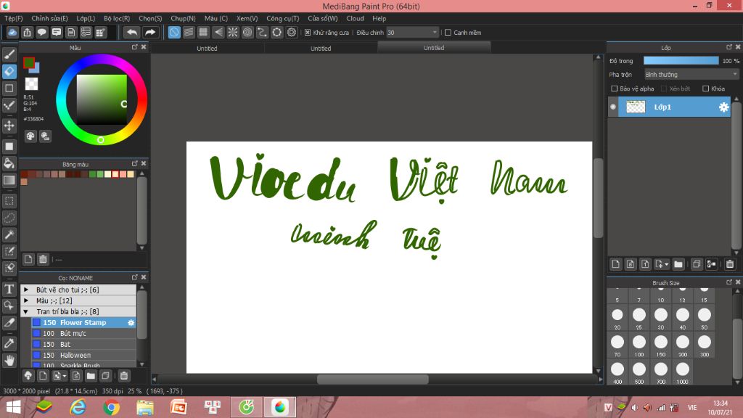Open the add-layer dropdown arrow in Lớp panel
The height and width of the screenshot is (418, 743).
point(666,264)
